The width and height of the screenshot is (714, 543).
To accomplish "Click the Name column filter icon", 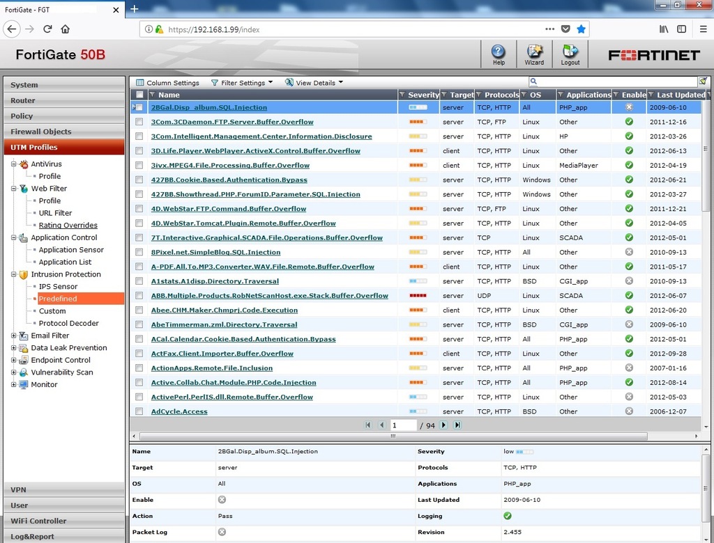I will coord(153,95).
